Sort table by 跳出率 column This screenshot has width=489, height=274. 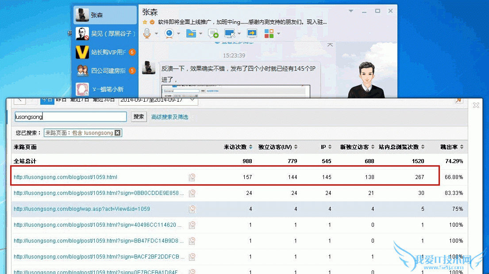454,147
